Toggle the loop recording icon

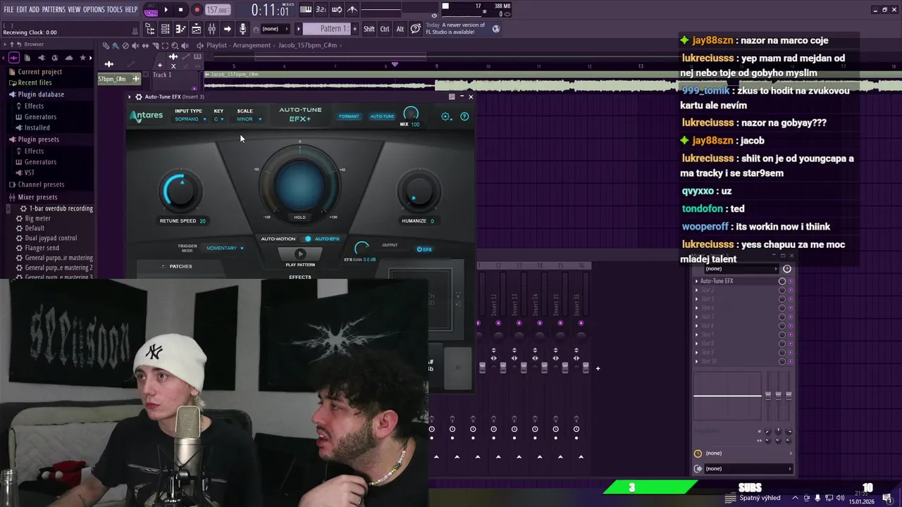click(x=337, y=10)
